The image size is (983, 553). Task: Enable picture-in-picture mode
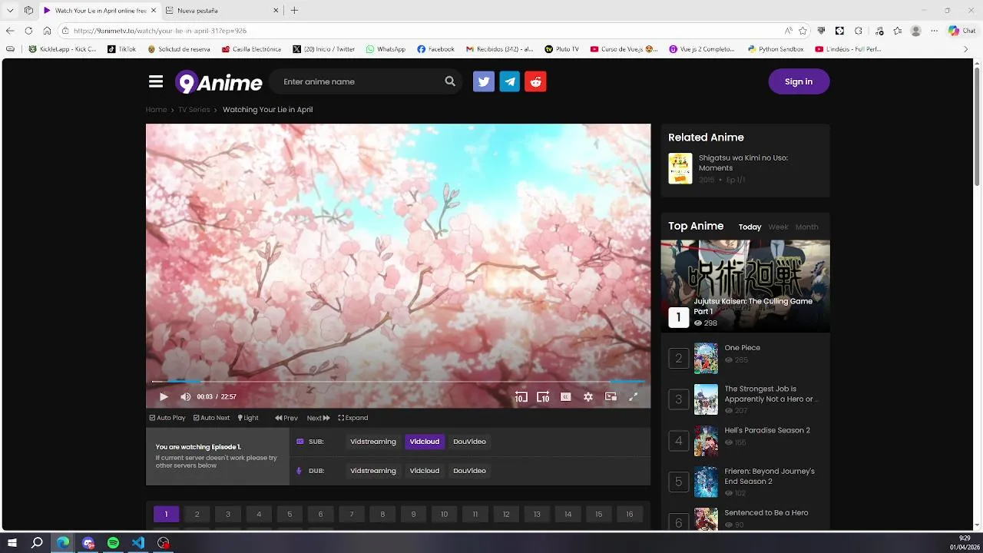(x=611, y=397)
